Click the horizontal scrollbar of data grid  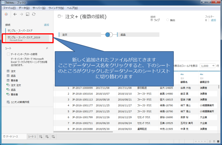(83, 132)
